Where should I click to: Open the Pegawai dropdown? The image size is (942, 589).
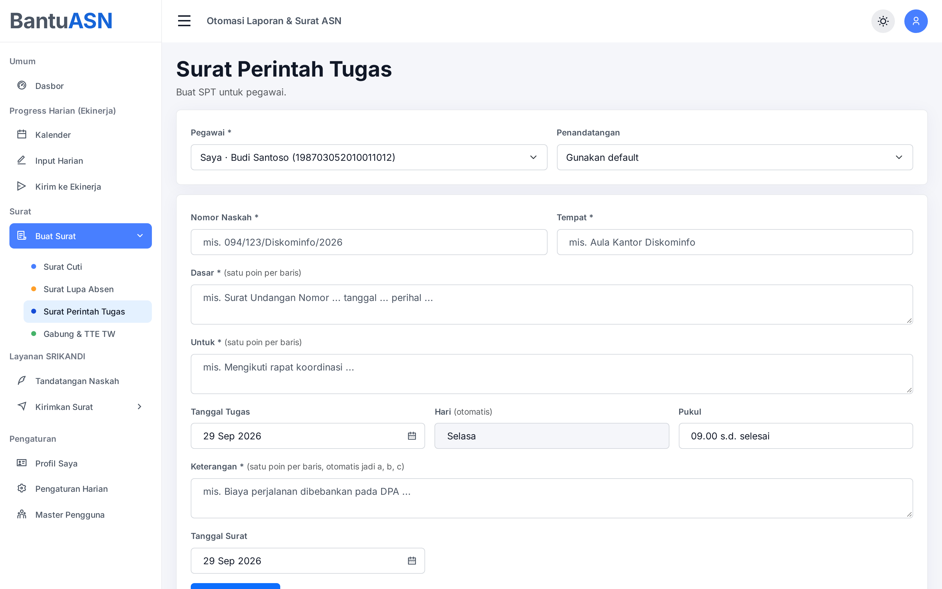(369, 157)
